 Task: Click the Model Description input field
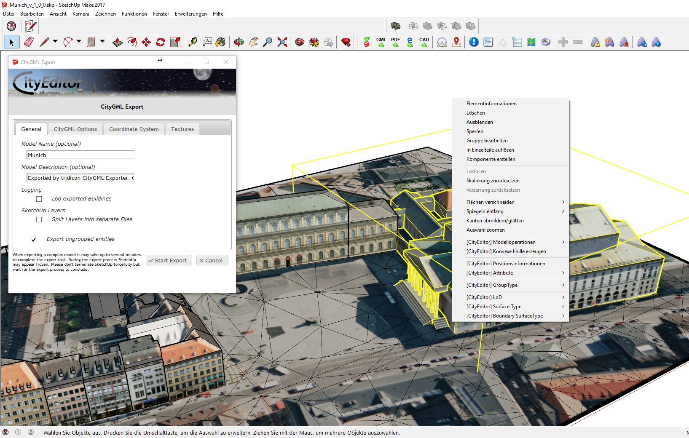[80, 178]
